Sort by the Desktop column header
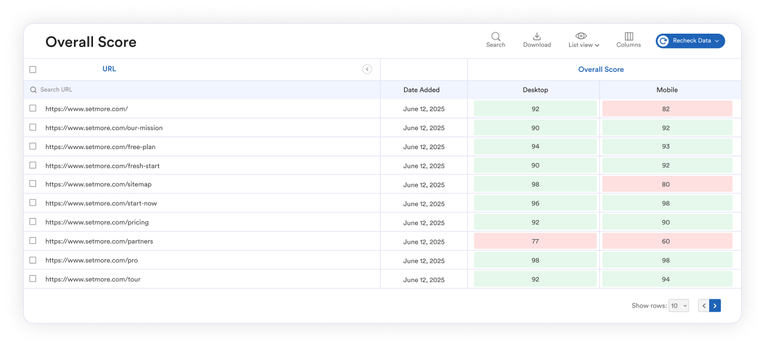The width and height of the screenshot is (765, 347). (535, 90)
